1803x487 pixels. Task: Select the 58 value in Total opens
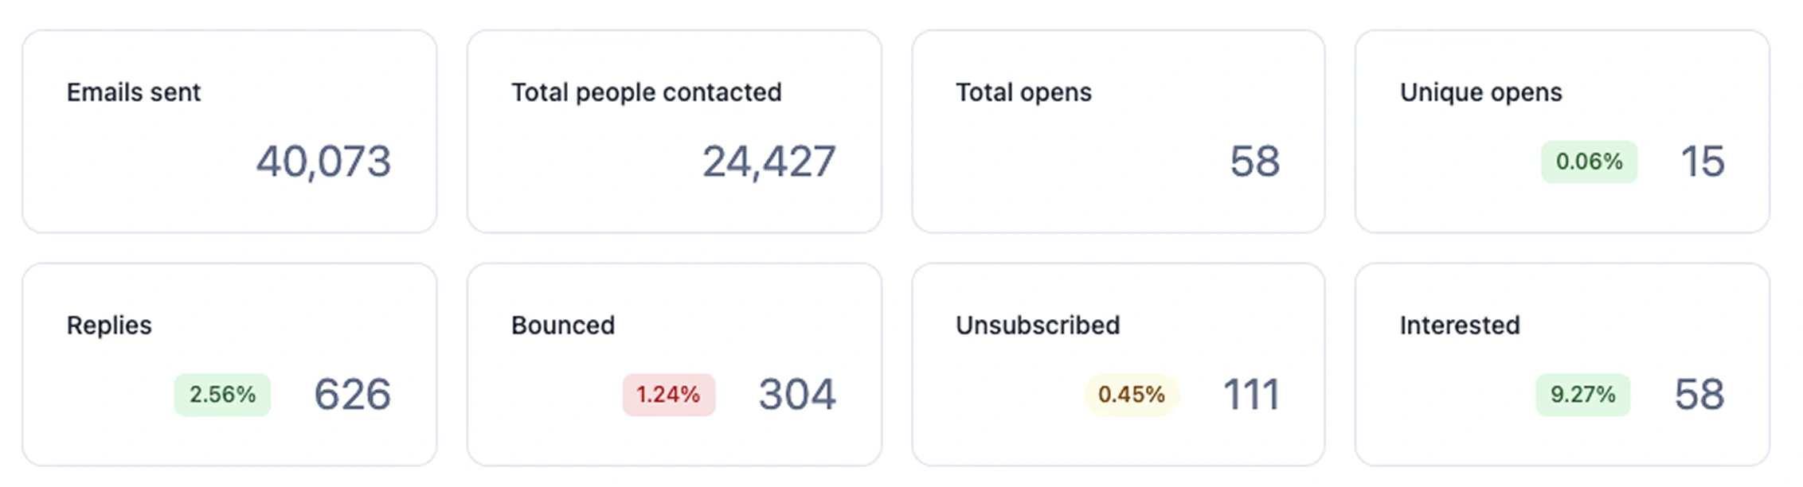click(1254, 162)
